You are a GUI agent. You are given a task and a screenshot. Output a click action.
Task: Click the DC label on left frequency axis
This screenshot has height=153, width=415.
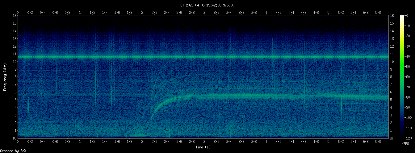pos(14,138)
